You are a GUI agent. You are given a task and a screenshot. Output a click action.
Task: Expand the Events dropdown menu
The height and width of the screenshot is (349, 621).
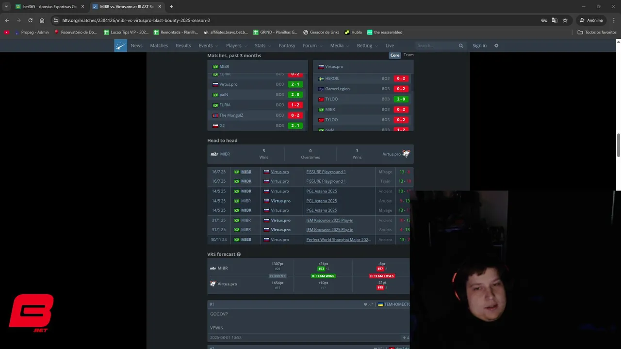pos(209,46)
